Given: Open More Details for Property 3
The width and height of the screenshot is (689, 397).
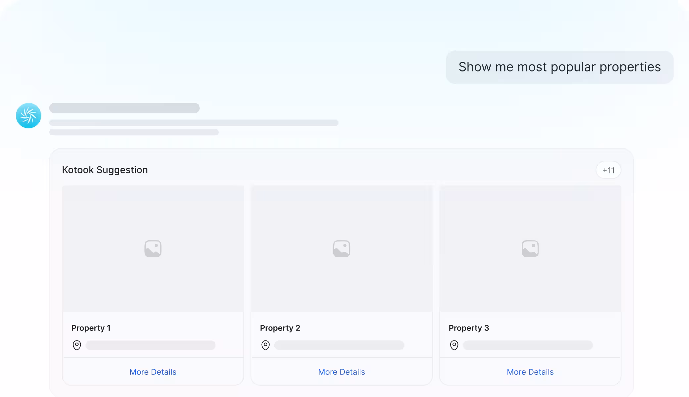Looking at the screenshot, I should point(530,372).
